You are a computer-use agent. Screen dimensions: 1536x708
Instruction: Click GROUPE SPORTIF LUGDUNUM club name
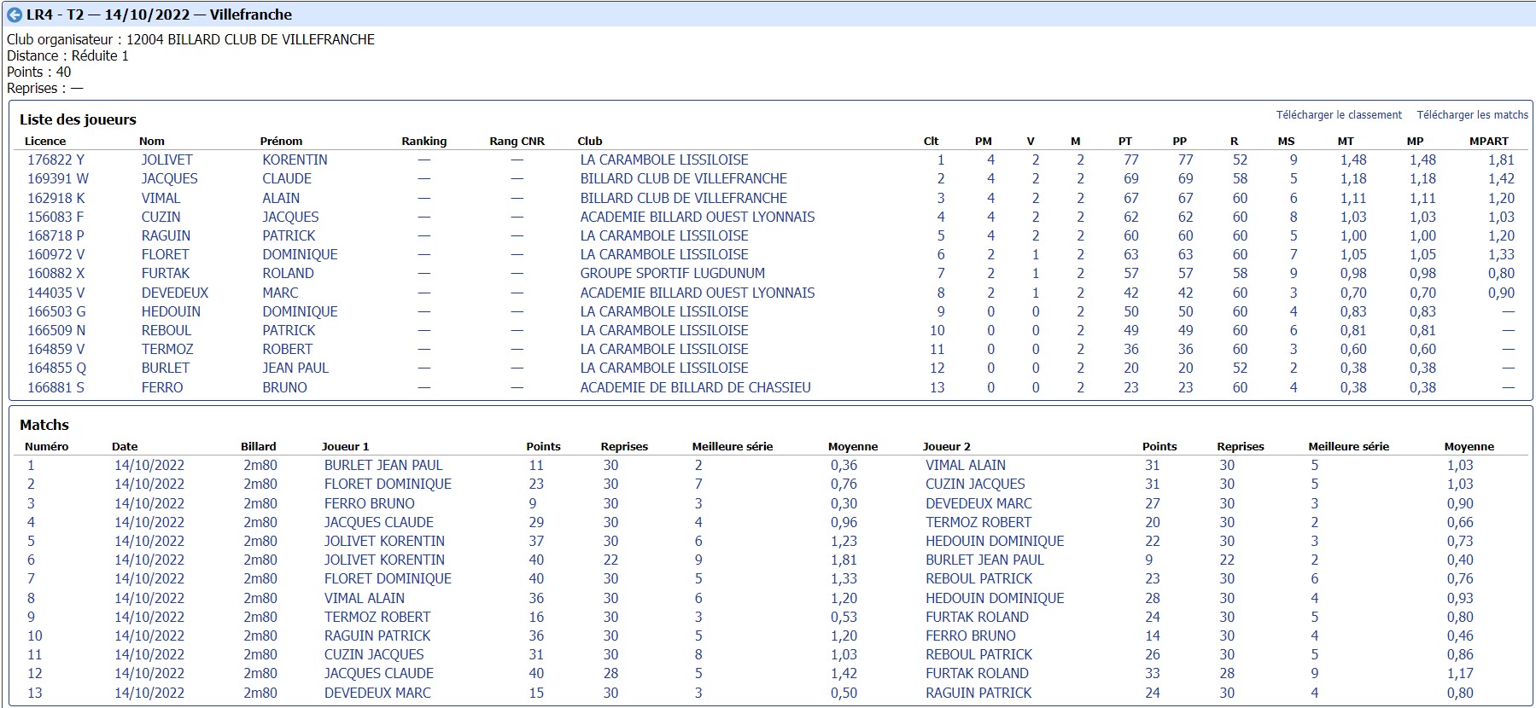[672, 273]
